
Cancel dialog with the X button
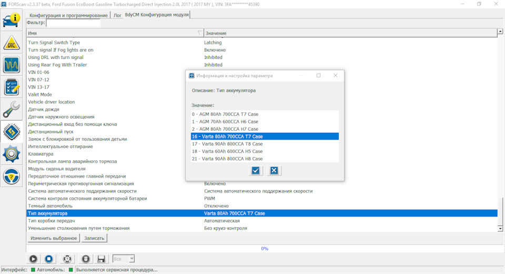274,170
